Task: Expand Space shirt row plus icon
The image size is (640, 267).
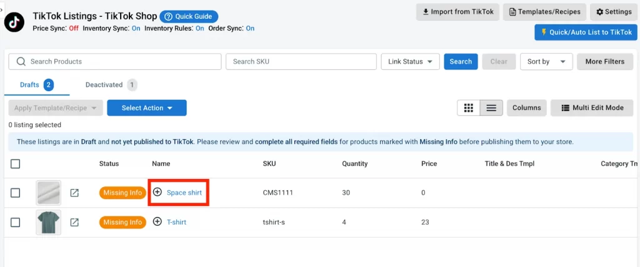Action: click(x=157, y=192)
